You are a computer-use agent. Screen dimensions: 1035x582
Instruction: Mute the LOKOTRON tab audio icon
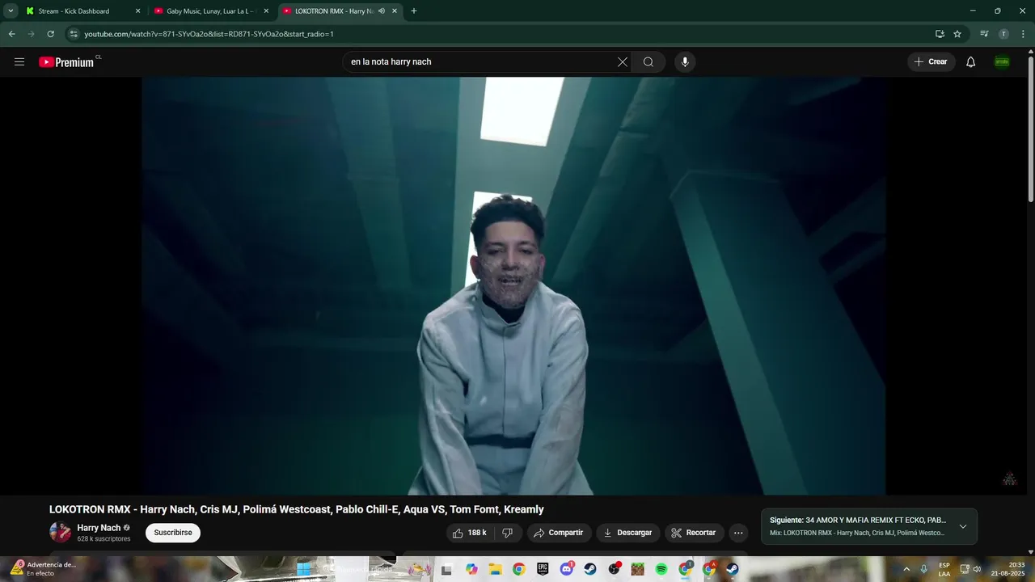click(x=381, y=11)
